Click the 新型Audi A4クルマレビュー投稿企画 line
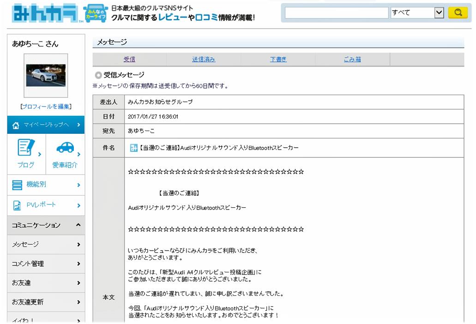Viewport: 476px width, 324px height. (x=194, y=272)
